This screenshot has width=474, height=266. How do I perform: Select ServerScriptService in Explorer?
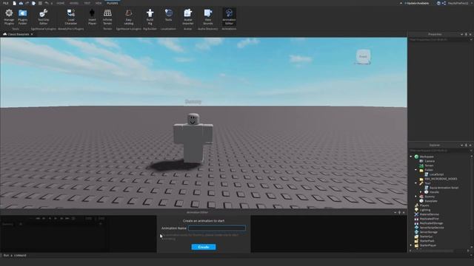click(x=432, y=228)
